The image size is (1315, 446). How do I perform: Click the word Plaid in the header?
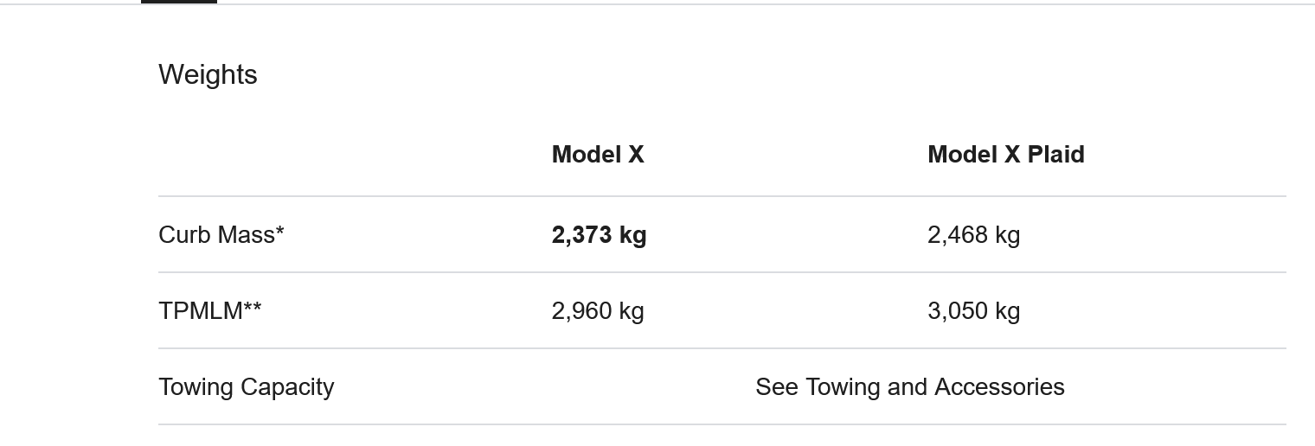(x=1056, y=155)
